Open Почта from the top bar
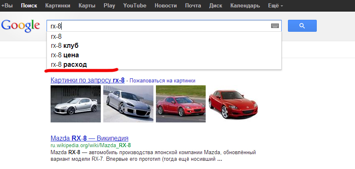This screenshot has height=169, width=355. click(193, 6)
